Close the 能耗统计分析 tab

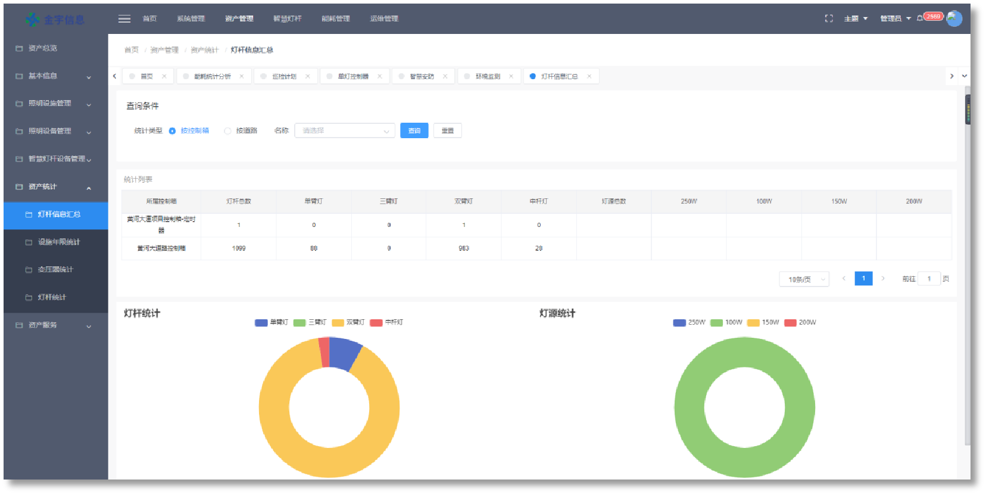pyautogui.click(x=242, y=76)
